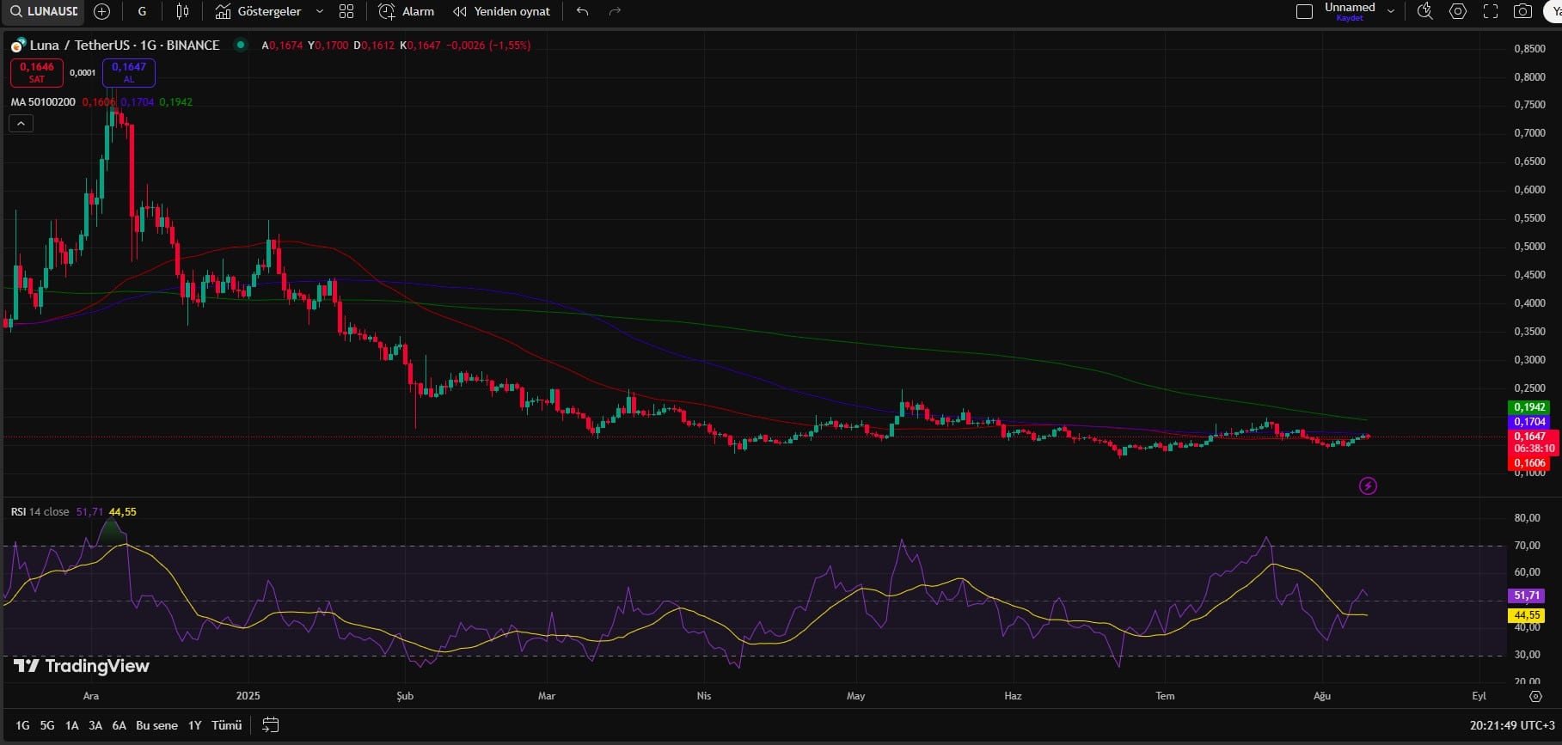The width and height of the screenshot is (1562, 745).
Task: Open the Göstergeler indicators dialog
Action: 258,11
